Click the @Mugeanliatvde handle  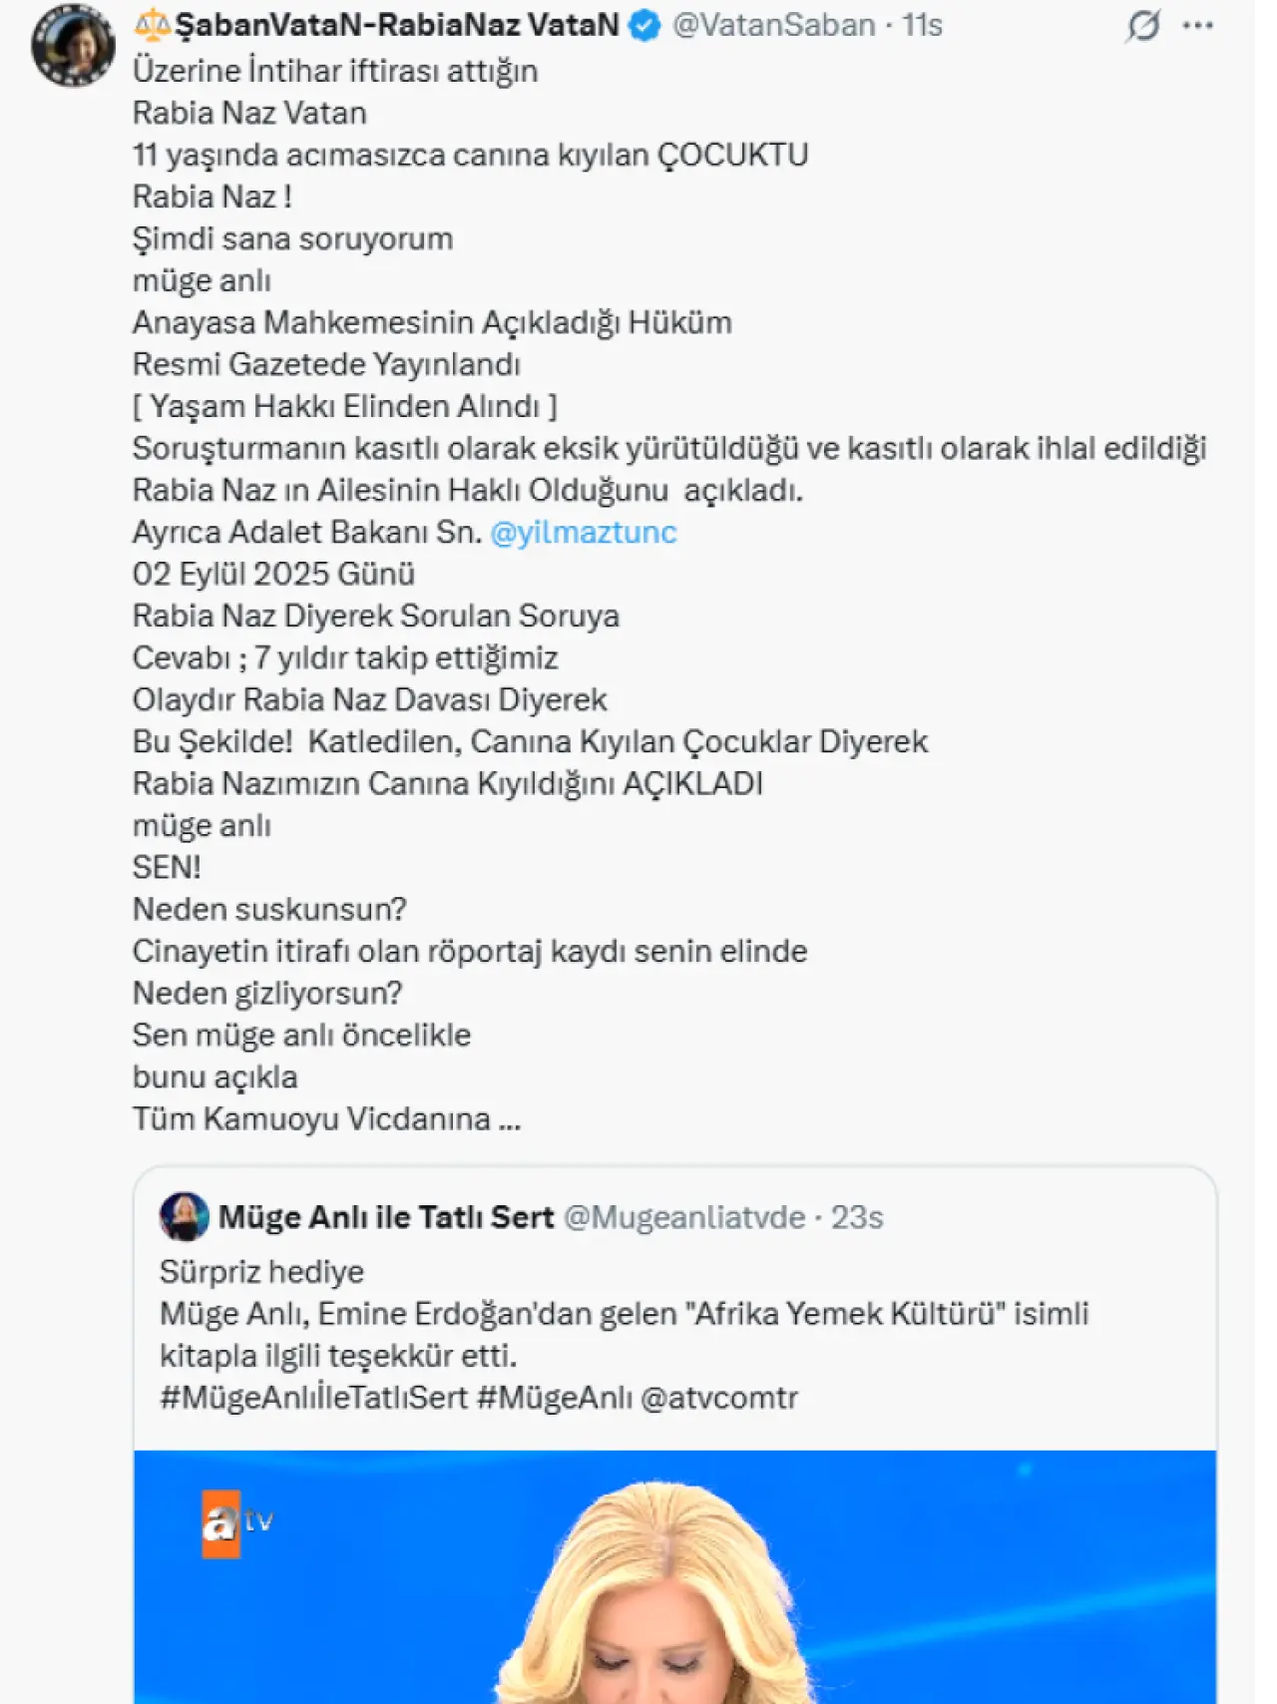click(684, 1217)
